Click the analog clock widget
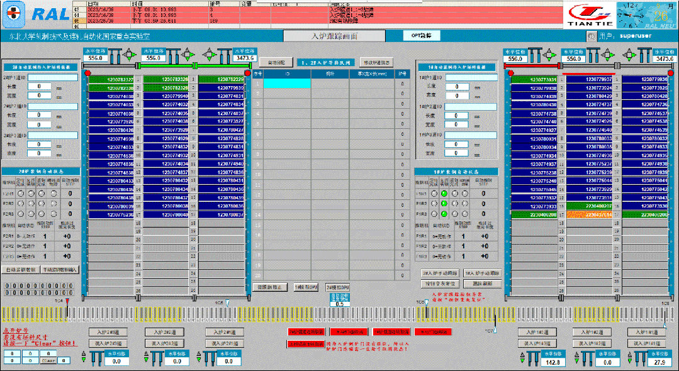The width and height of the screenshot is (679, 371). tap(631, 15)
